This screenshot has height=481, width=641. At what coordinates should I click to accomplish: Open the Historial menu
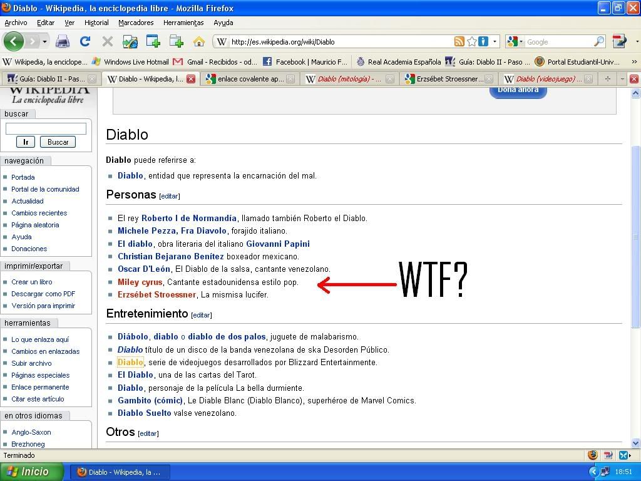[96, 23]
